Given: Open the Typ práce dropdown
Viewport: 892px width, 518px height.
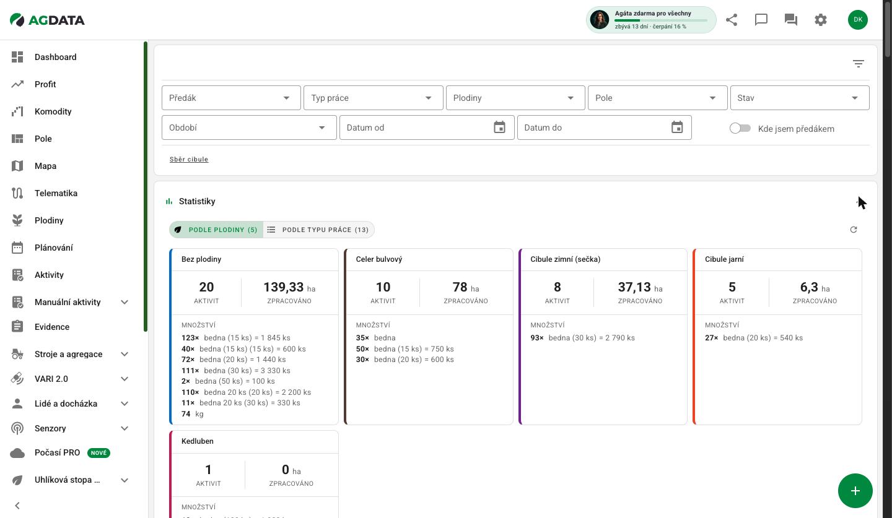Looking at the screenshot, I should [374, 98].
